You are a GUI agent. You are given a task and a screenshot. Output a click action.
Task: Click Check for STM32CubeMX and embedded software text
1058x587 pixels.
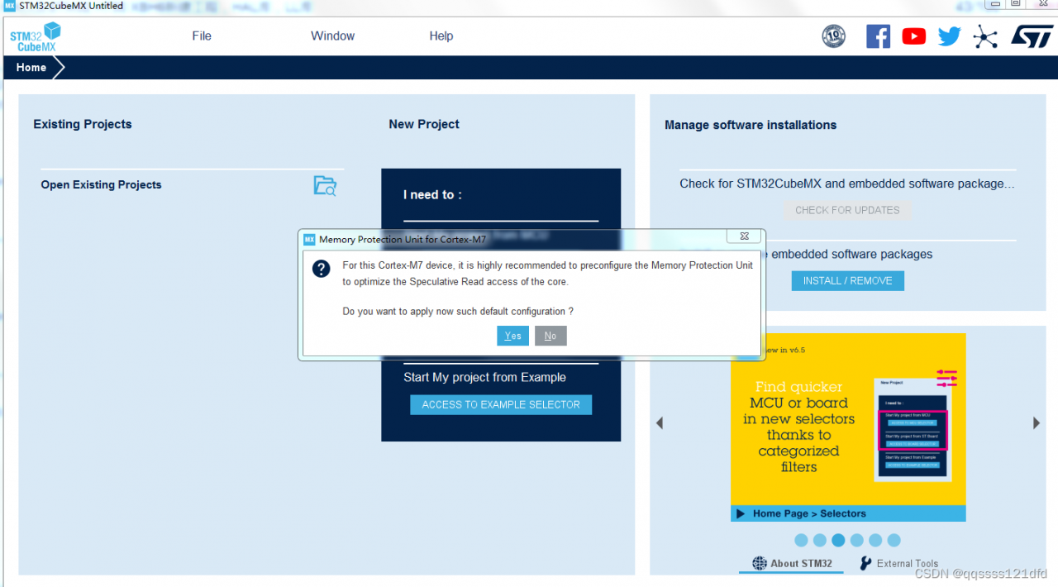pos(847,184)
